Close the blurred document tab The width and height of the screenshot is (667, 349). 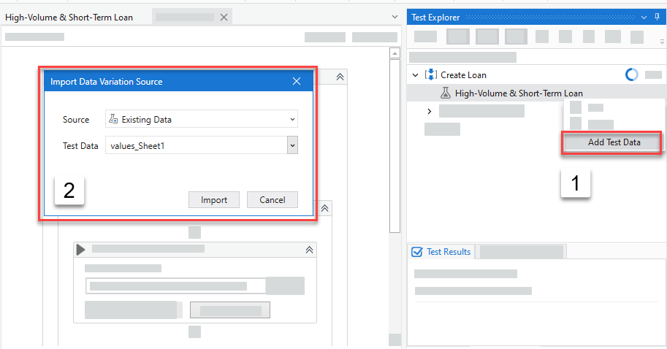pyautogui.click(x=224, y=17)
